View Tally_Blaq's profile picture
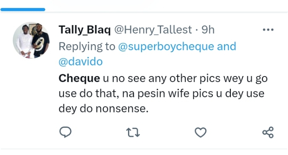Viewport: 288px width, 155px height. pos(31,40)
